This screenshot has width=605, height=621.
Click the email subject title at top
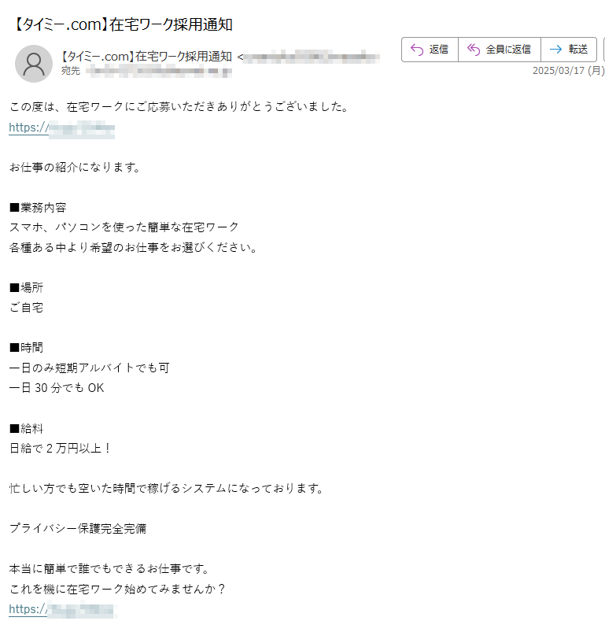pos(122,24)
